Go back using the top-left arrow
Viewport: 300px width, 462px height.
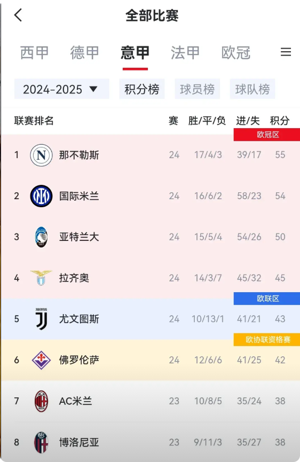coord(18,15)
